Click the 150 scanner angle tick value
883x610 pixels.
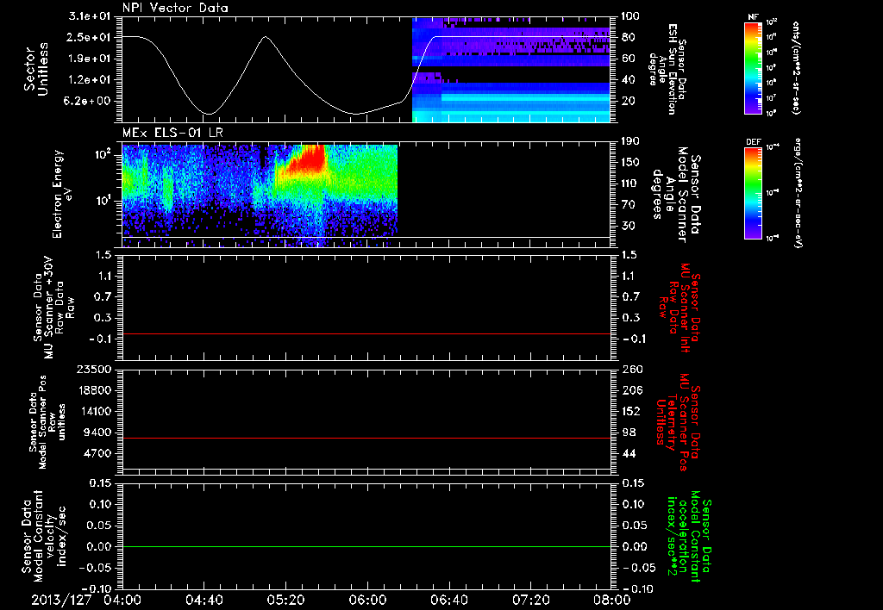(630, 163)
